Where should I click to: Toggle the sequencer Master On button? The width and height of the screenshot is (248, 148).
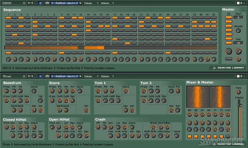click(228, 17)
